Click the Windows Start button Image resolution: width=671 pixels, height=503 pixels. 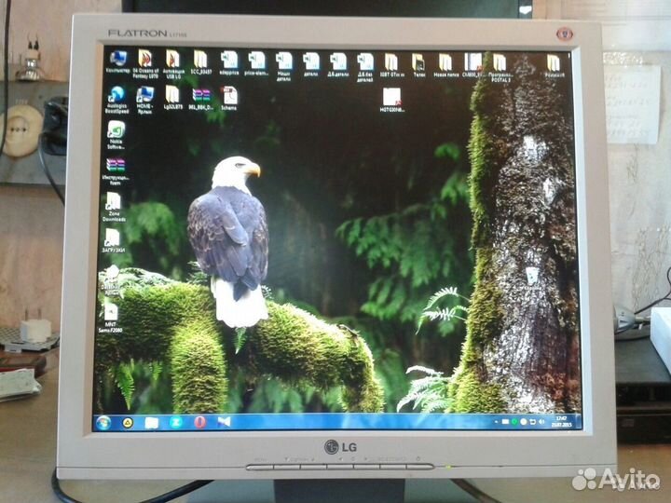(x=103, y=422)
